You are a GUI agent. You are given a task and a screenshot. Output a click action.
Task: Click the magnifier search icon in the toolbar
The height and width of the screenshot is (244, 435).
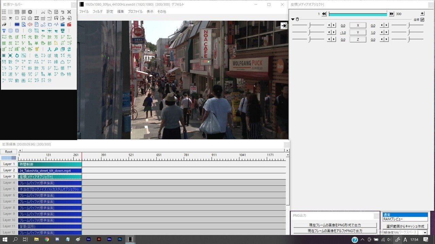click(x=56, y=49)
